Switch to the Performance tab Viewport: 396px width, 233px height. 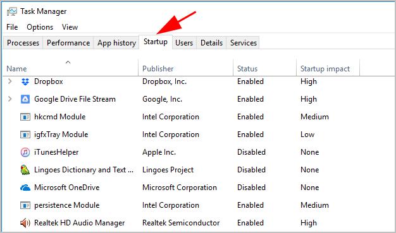[x=68, y=42]
